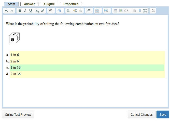This screenshot has height=121, width=170.
Task: Click Online Test Preview button
Action: (x=18, y=115)
